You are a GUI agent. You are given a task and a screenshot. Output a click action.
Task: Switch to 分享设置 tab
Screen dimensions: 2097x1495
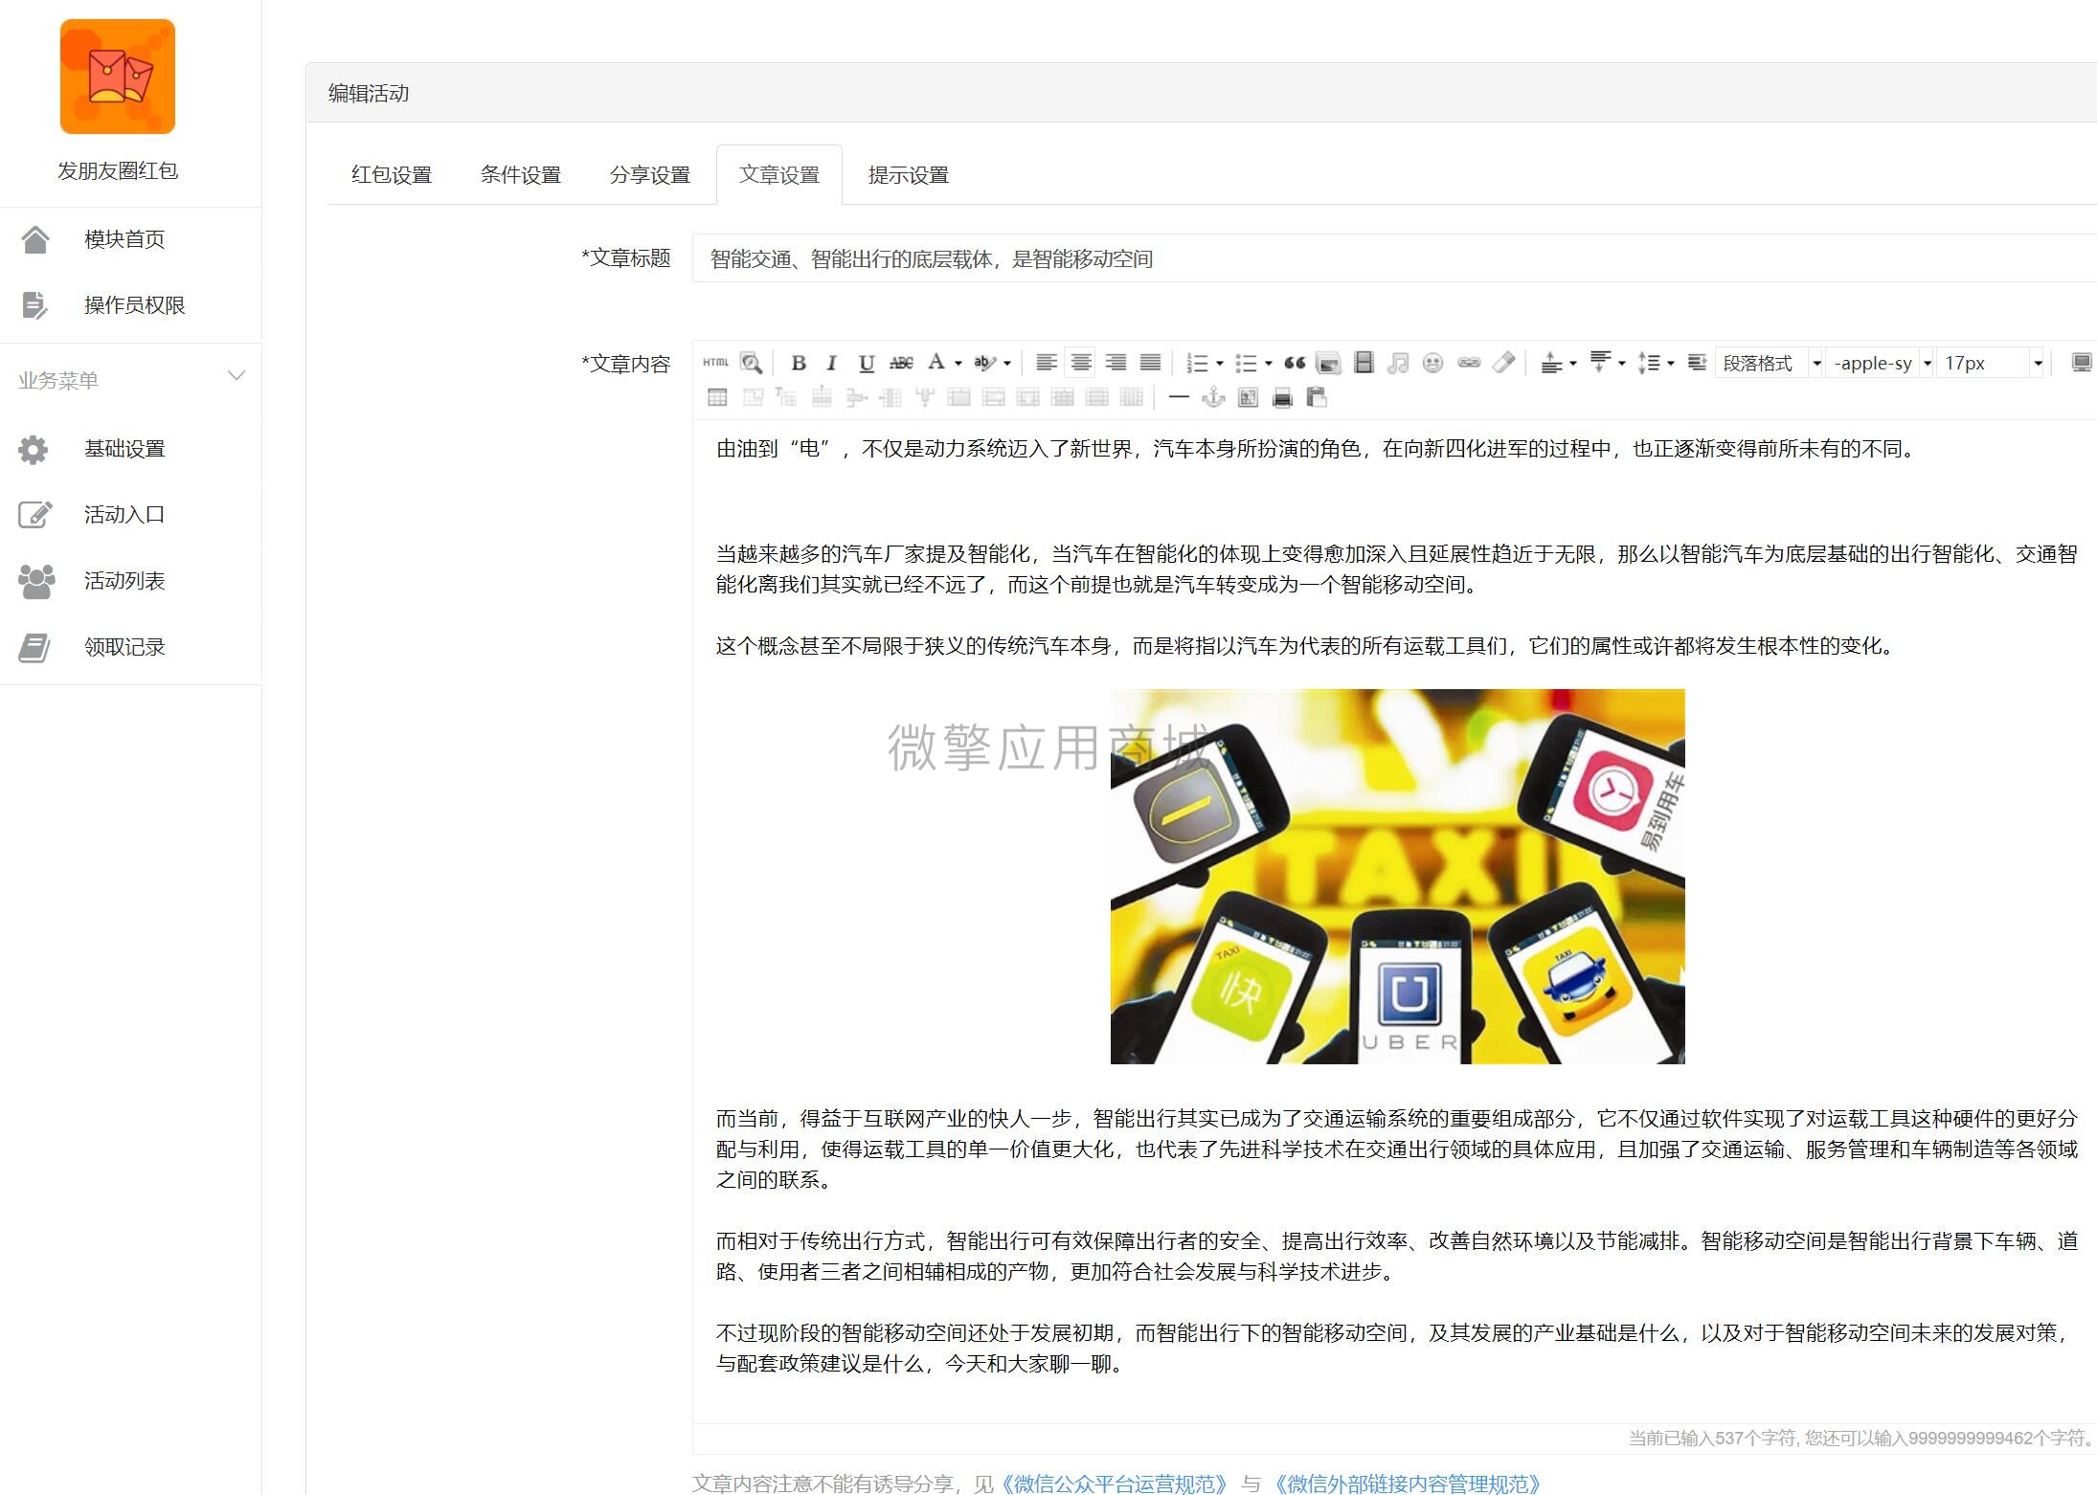click(649, 175)
